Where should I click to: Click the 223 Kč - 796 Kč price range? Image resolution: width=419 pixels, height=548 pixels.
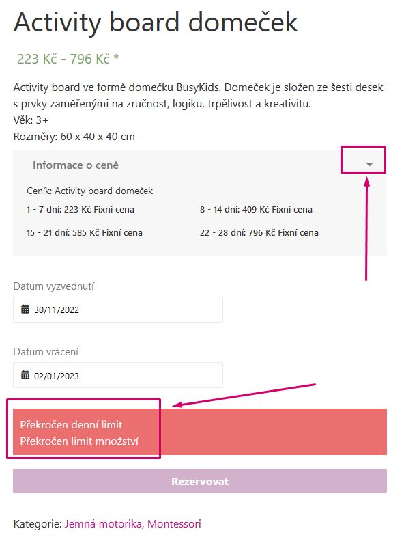pyautogui.click(x=68, y=59)
